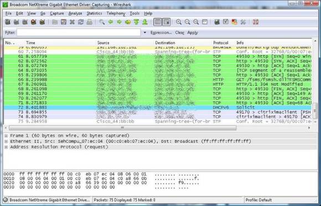Screen dimensions: 321x206
Task: Stop the running capture icon
Action: point(34,22)
